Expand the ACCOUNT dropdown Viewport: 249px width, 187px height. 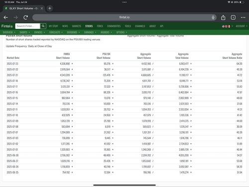(x=242, y=26)
